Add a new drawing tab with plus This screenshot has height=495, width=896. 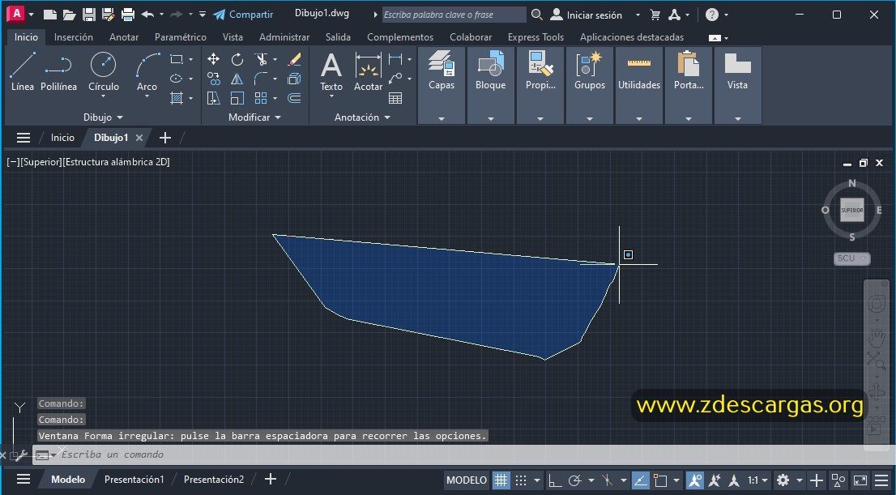165,138
